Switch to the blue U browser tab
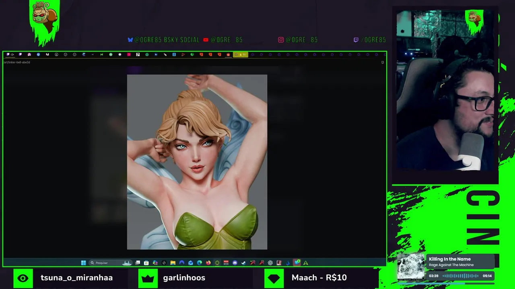 38,55
